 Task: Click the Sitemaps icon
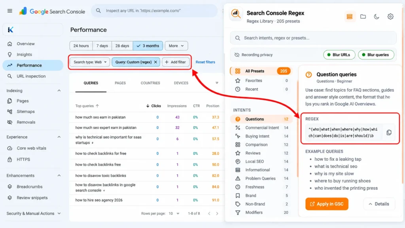[9, 111]
